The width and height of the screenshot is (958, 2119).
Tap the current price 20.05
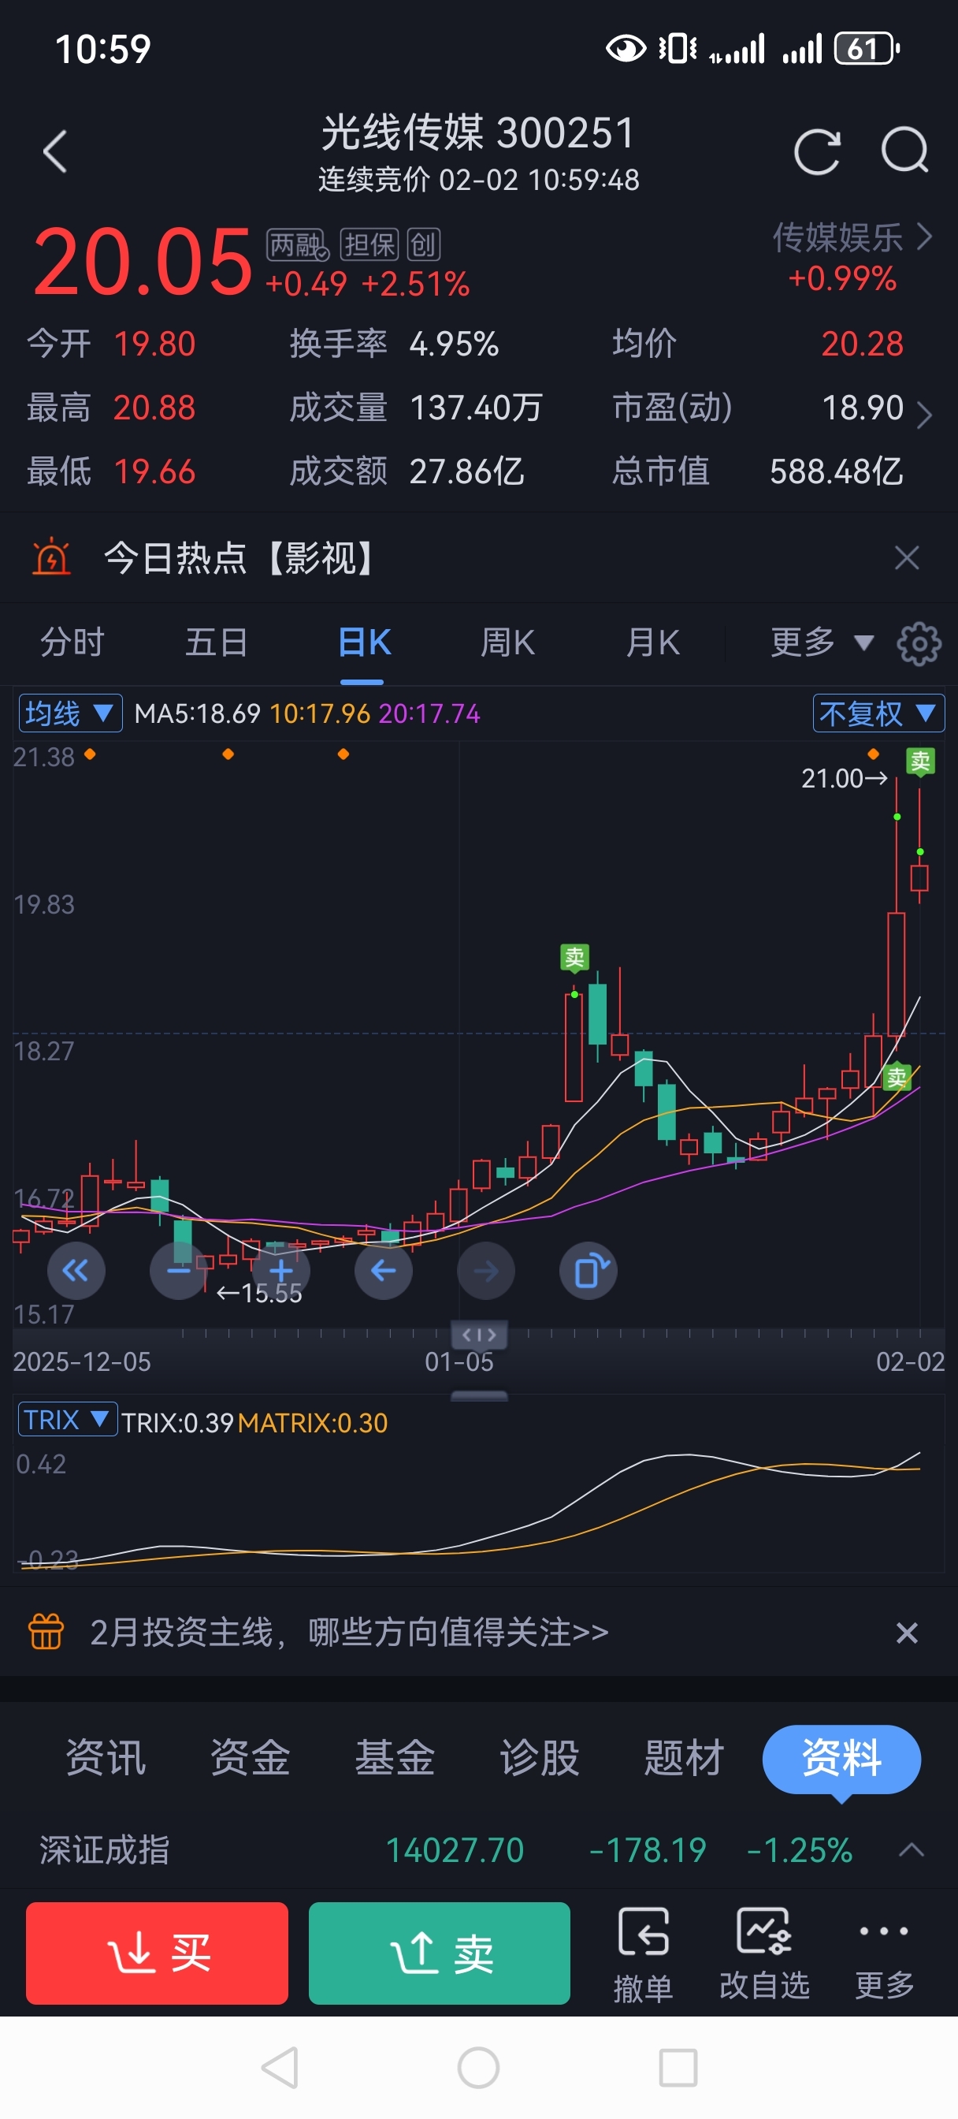pyautogui.click(x=143, y=262)
